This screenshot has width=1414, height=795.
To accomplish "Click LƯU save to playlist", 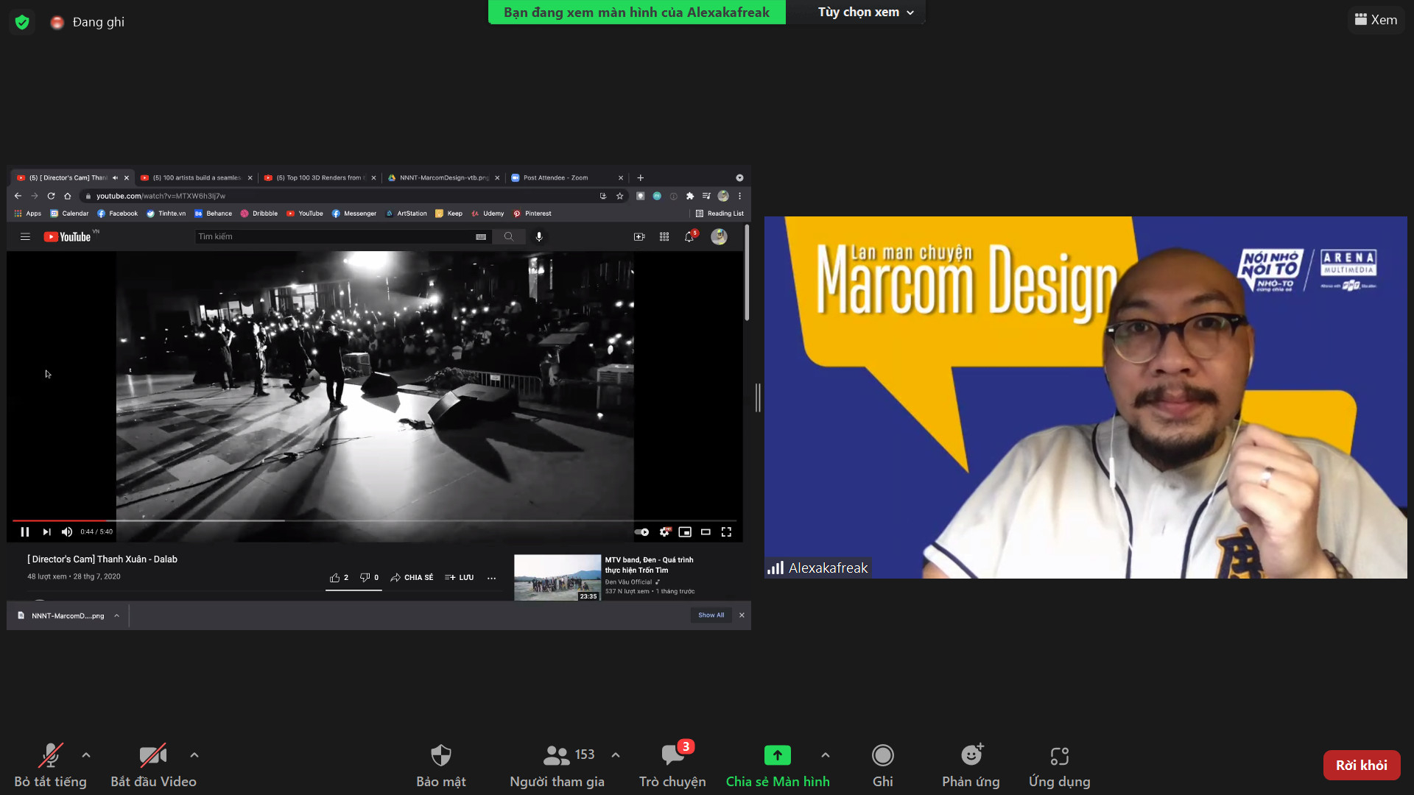I will [459, 577].
